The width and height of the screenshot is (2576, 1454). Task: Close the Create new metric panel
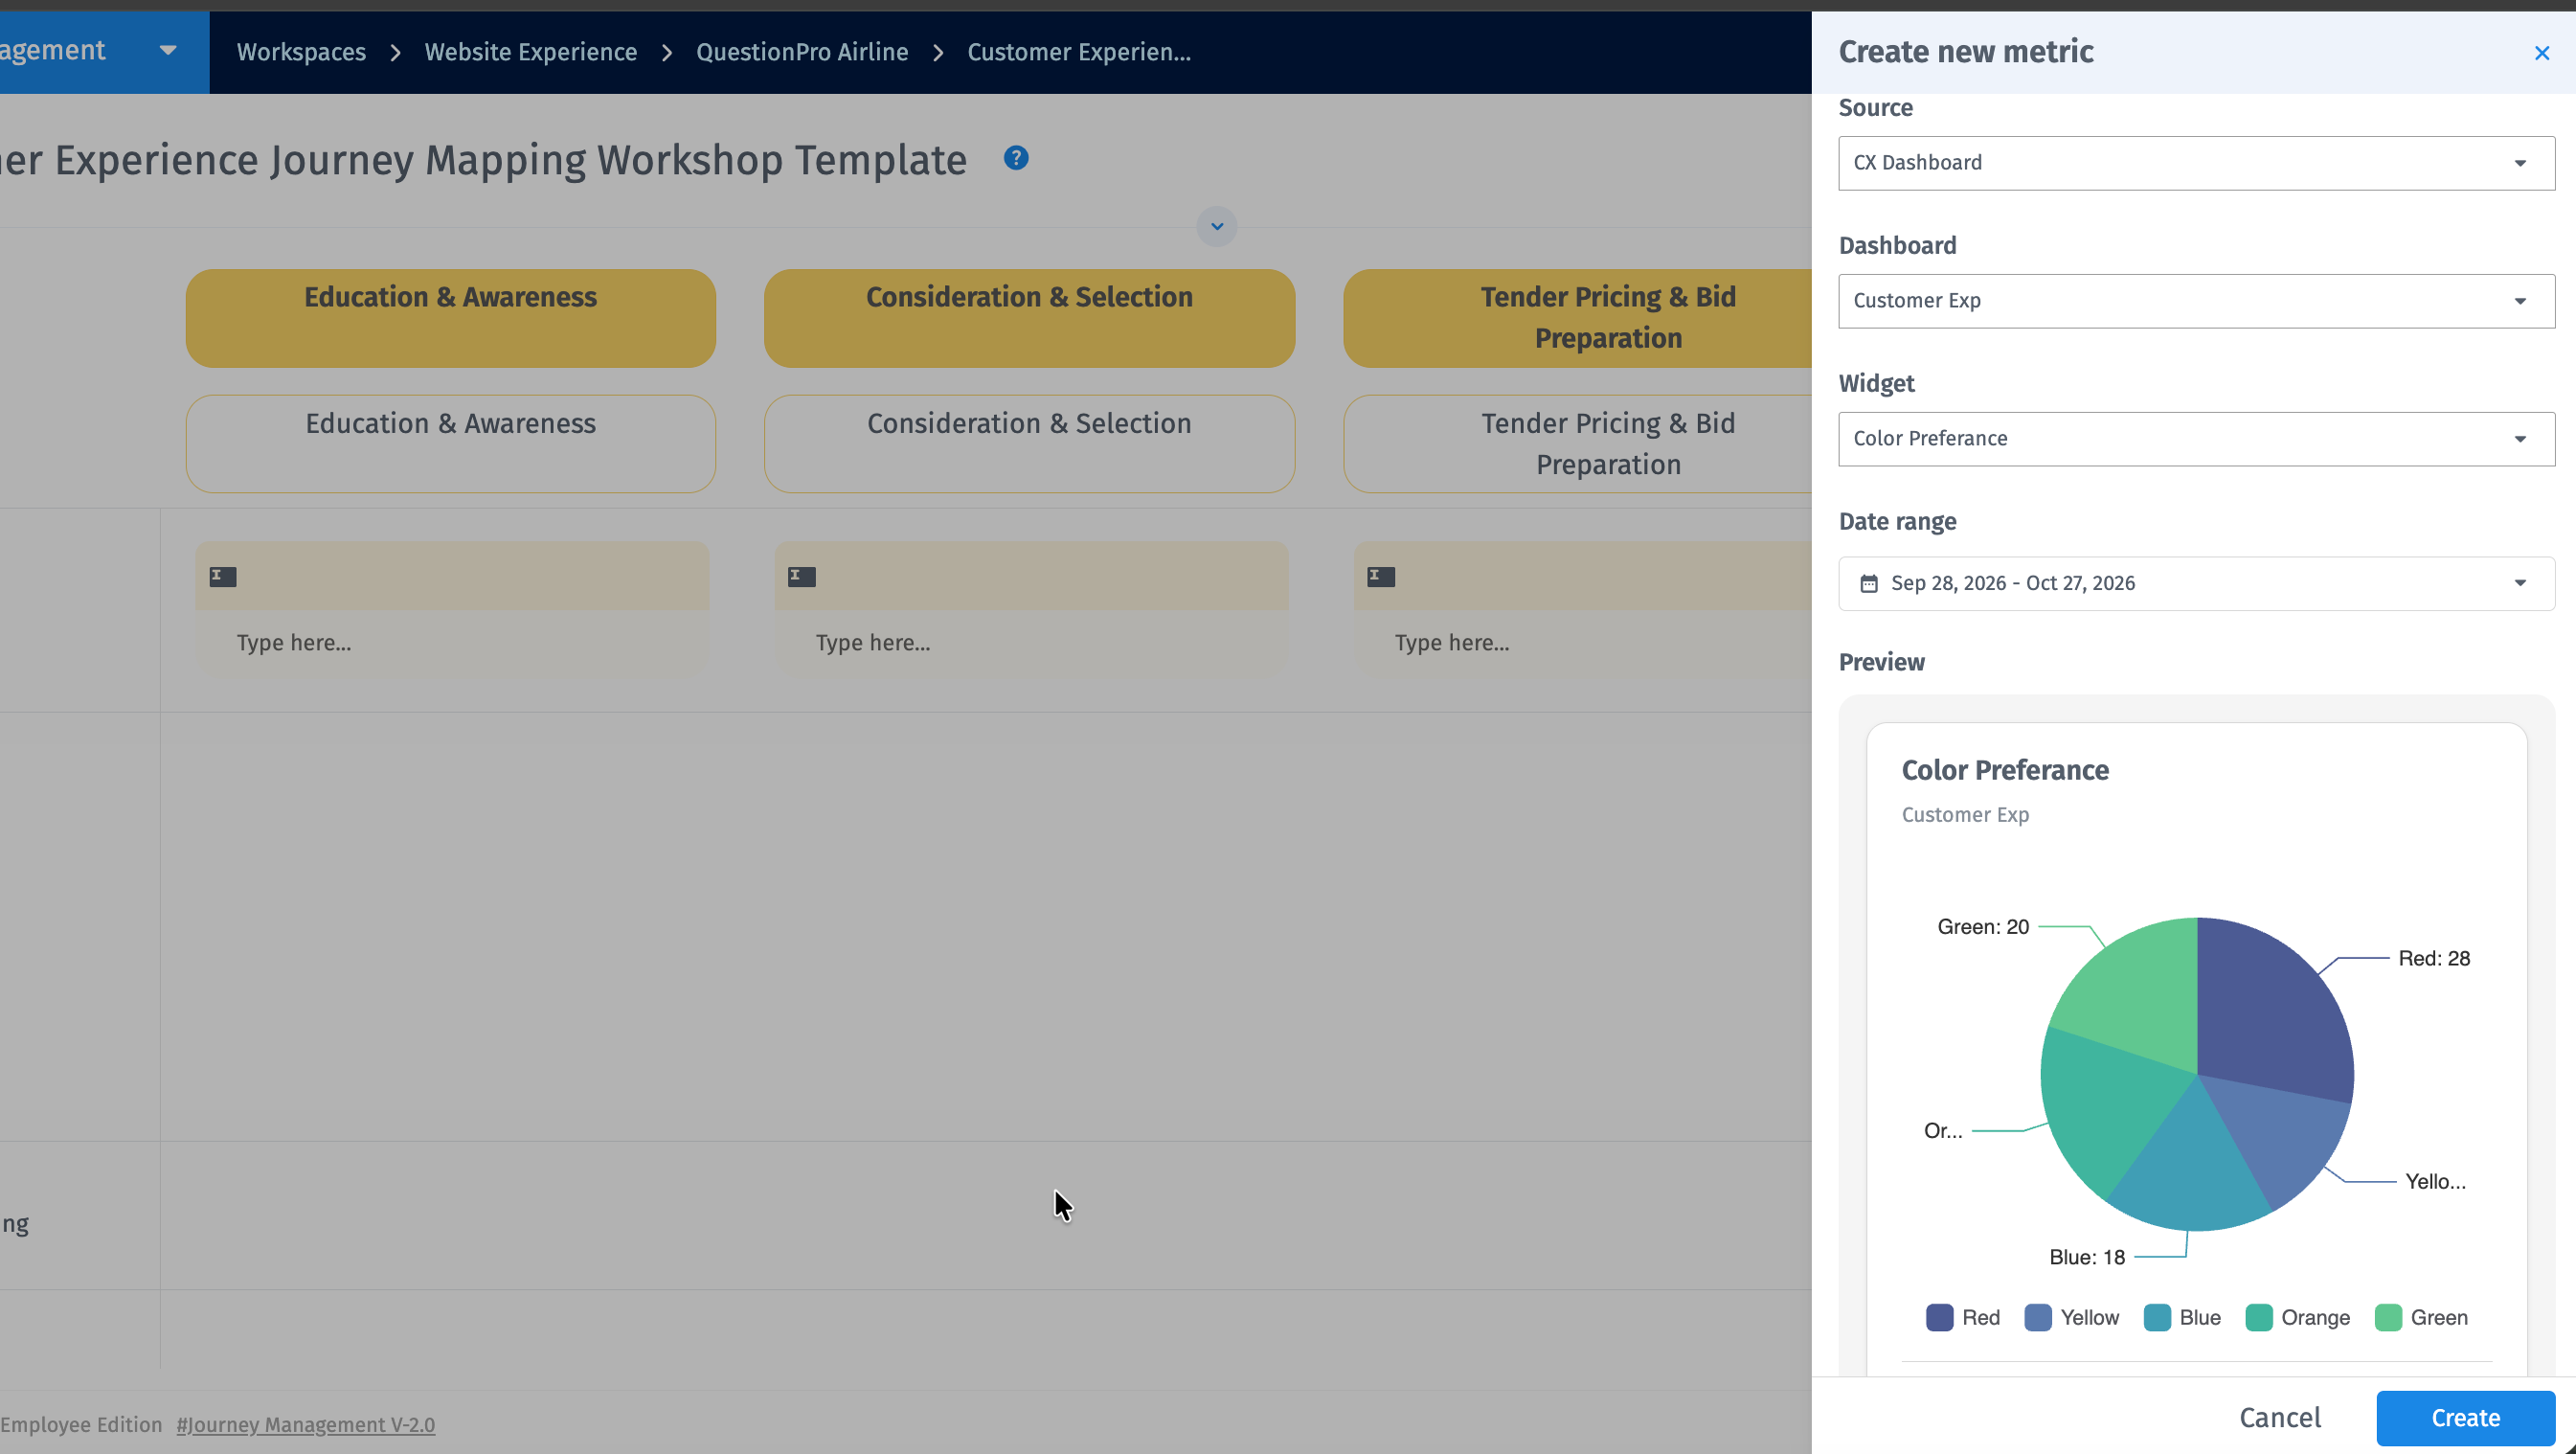click(x=2541, y=53)
